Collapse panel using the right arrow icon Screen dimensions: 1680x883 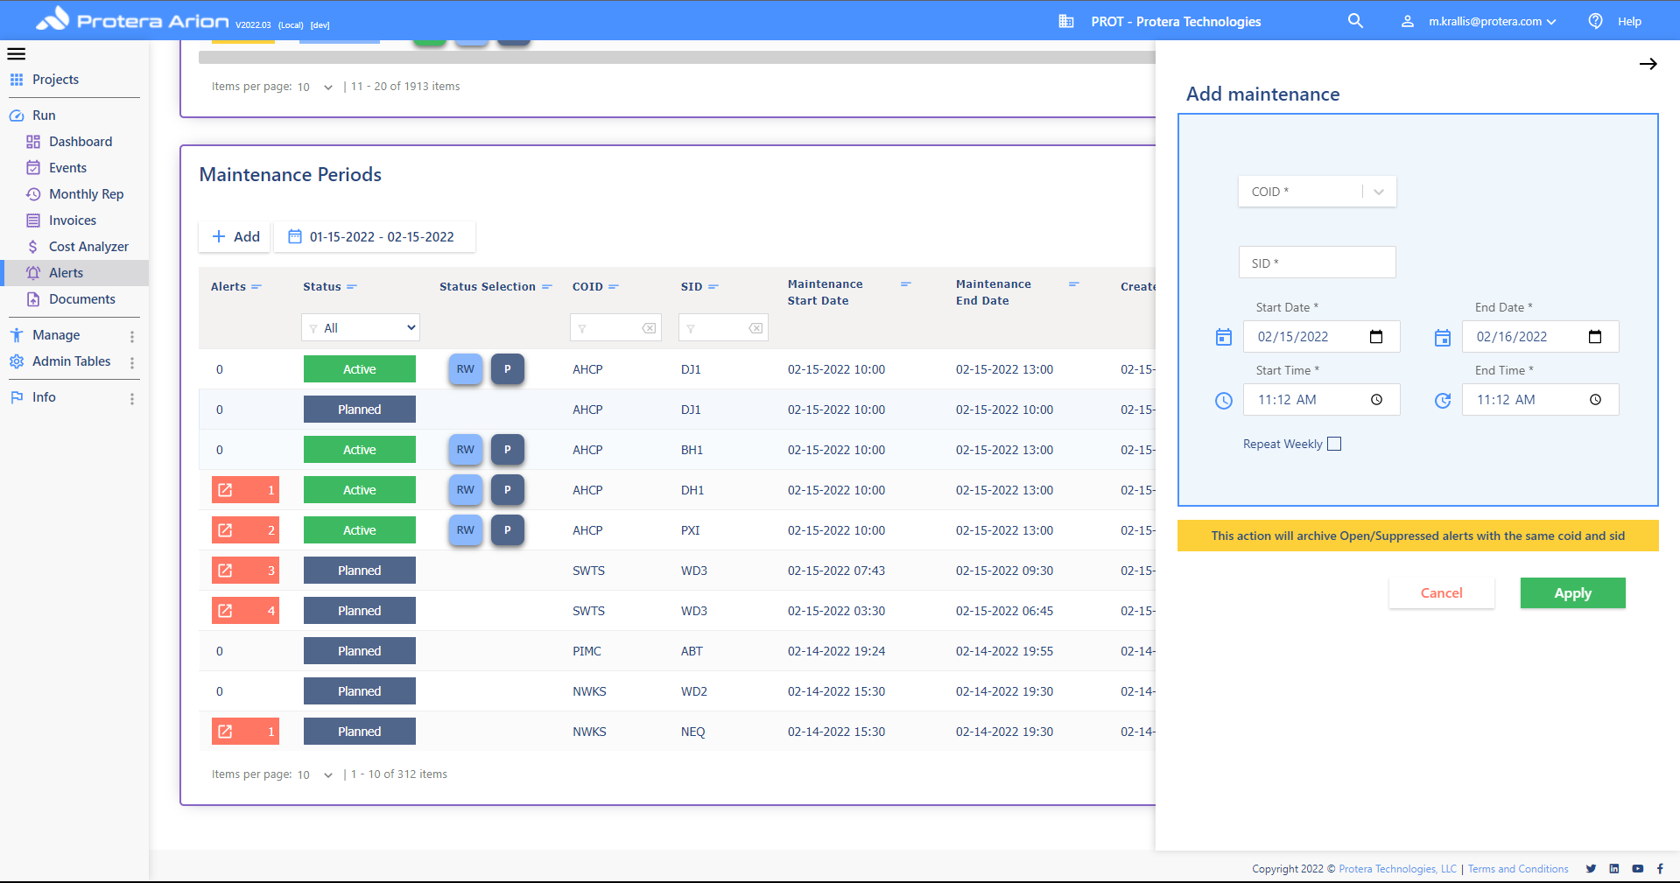tap(1648, 64)
